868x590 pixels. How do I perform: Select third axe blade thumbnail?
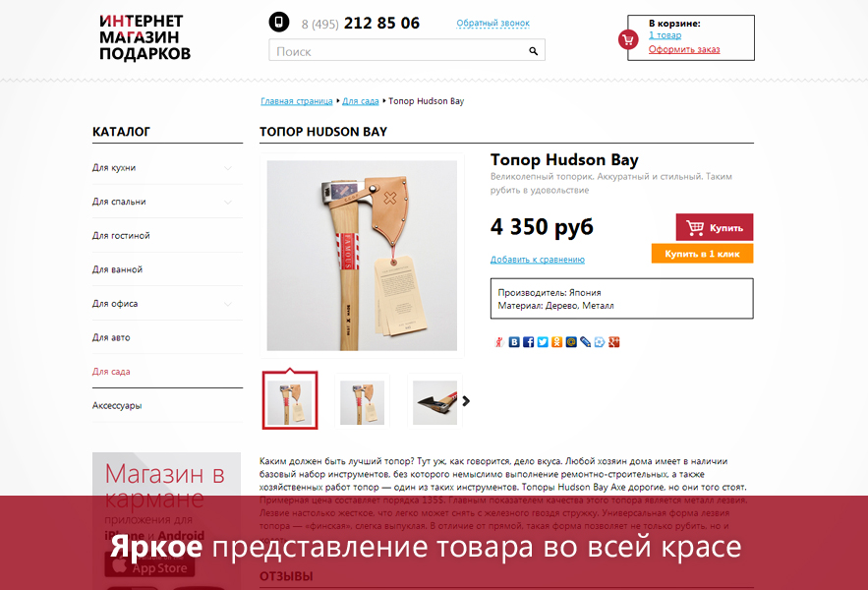click(434, 401)
